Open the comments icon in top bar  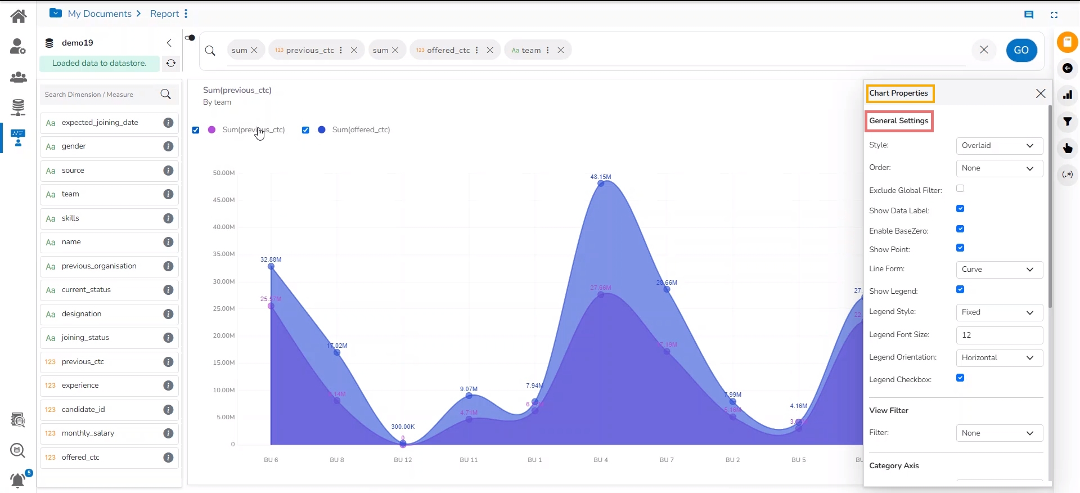click(x=1029, y=15)
